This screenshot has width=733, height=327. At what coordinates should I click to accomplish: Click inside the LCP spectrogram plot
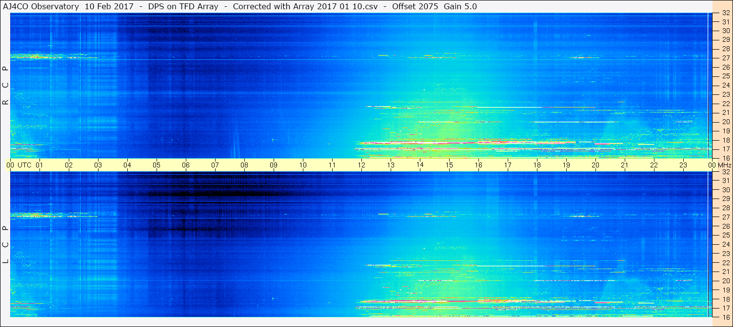[x=361, y=244]
